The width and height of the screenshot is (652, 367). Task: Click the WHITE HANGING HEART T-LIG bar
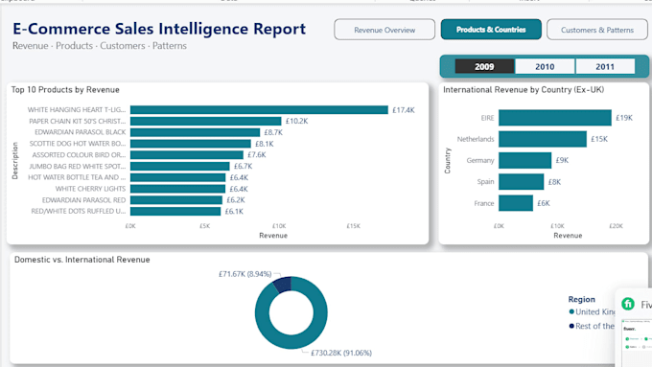(x=259, y=110)
